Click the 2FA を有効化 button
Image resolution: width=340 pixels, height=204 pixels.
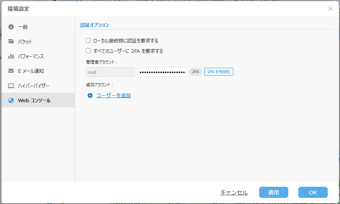point(219,72)
